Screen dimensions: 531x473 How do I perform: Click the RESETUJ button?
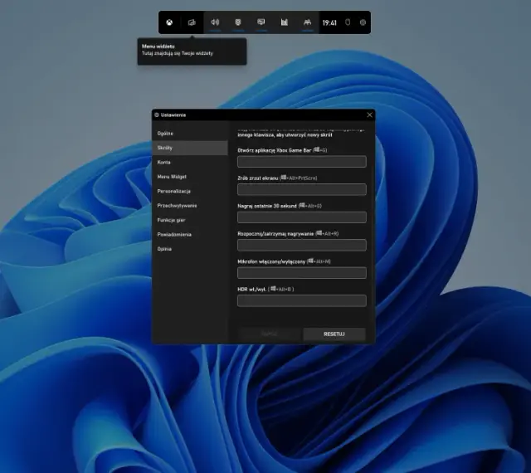[334, 334]
